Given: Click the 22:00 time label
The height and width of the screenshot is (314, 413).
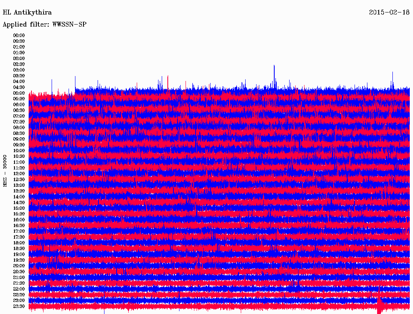Looking at the screenshot, I should pyautogui.click(x=19, y=289).
